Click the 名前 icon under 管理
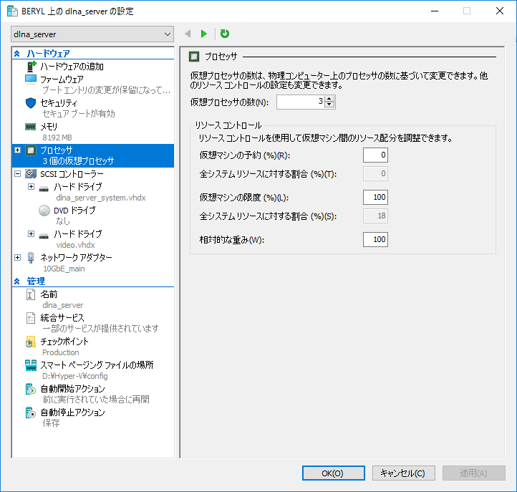Image resolution: width=517 pixels, height=492 pixels. coord(30,294)
